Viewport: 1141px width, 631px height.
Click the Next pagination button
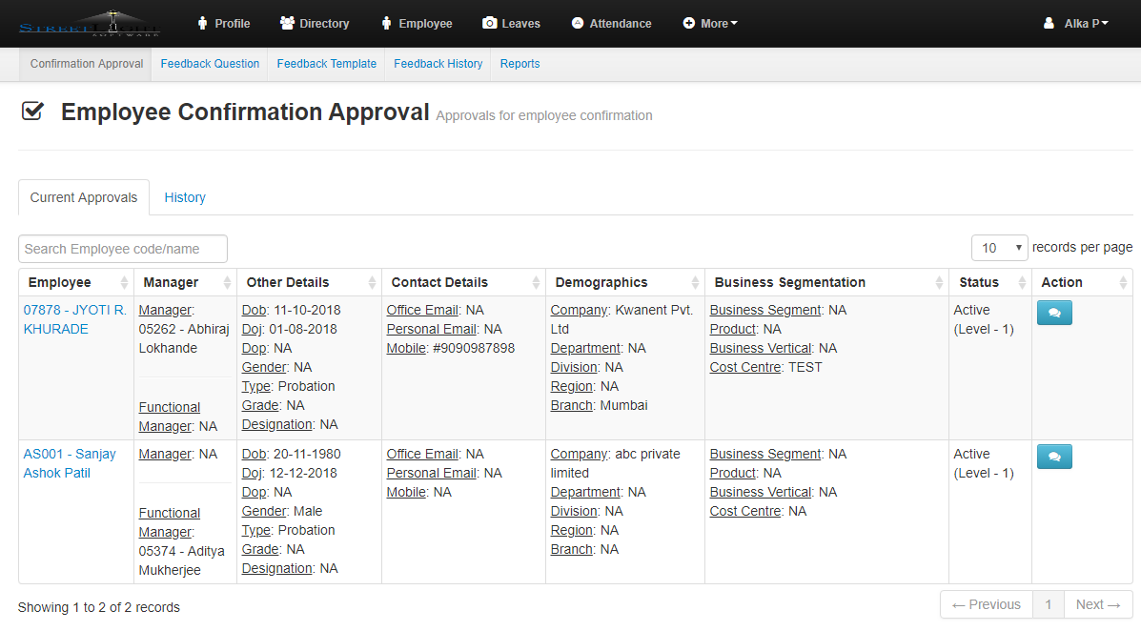click(x=1097, y=604)
